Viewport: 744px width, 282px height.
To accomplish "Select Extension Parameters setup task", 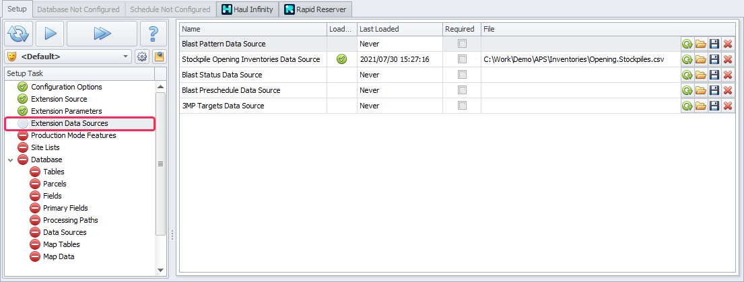I will 67,111.
